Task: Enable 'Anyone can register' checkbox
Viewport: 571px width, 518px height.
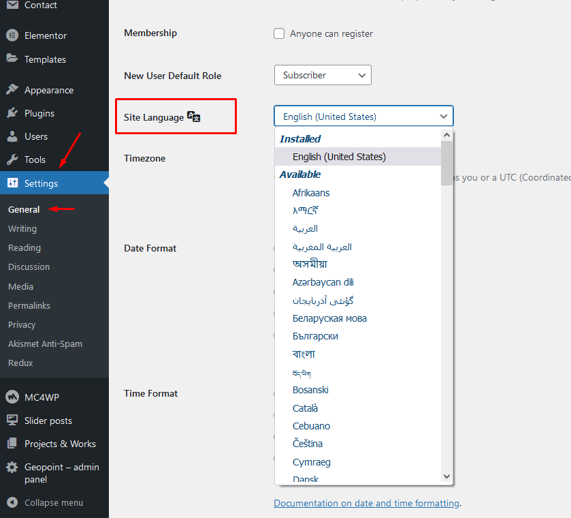Action: tap(279, 33)
